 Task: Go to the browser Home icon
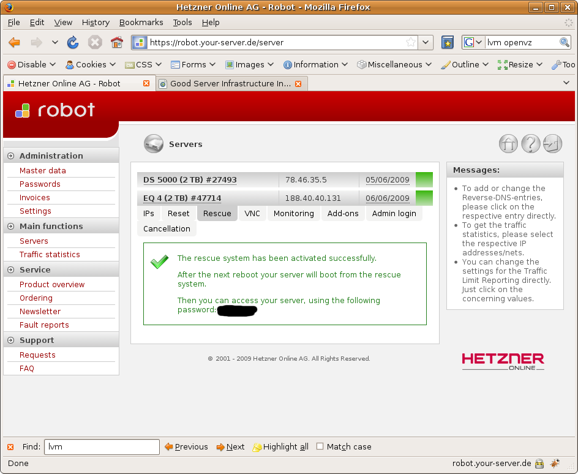pos(117,42)
